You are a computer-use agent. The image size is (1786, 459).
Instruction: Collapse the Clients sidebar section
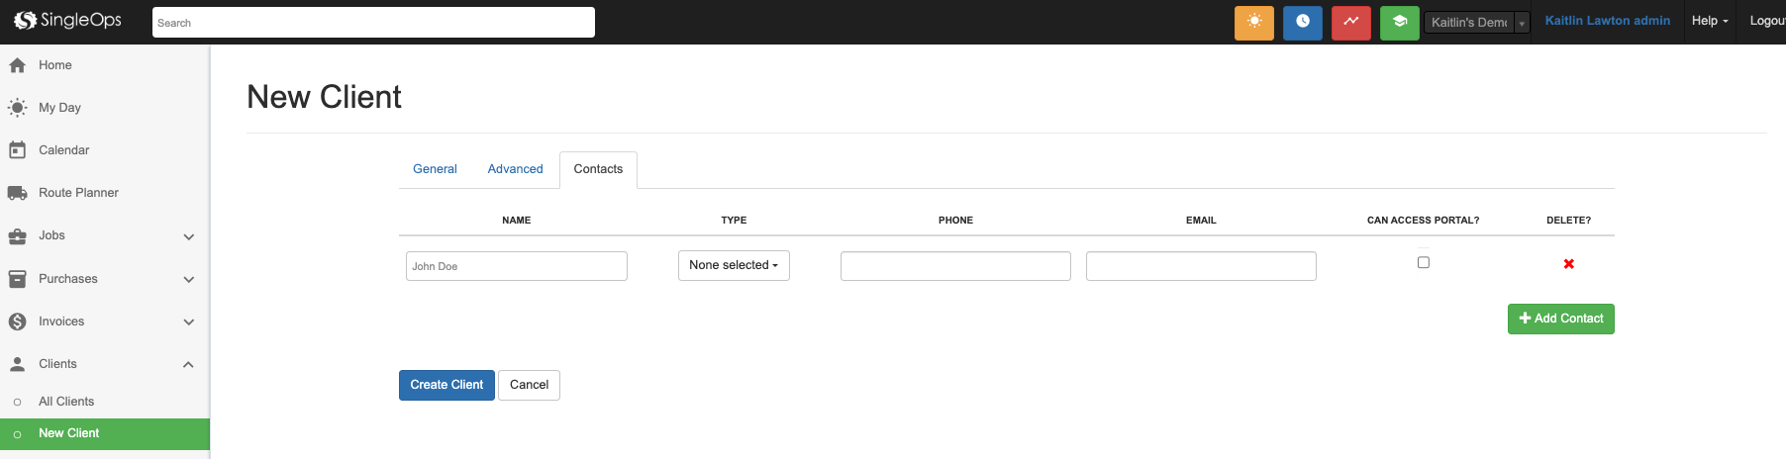tap(188, 365)
